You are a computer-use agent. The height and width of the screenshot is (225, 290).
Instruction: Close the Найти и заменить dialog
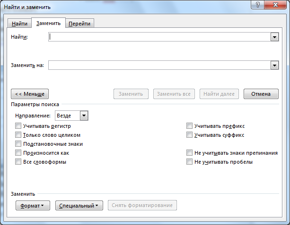[x=275, y=5]
